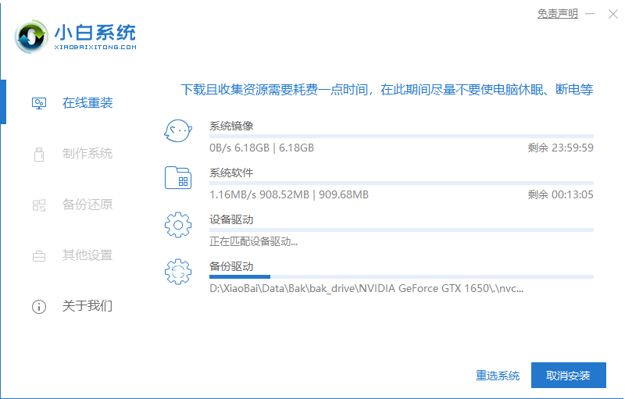Click the 系统软件 download progress bar
Screen dimensions: 625x399
coord(401,183)
